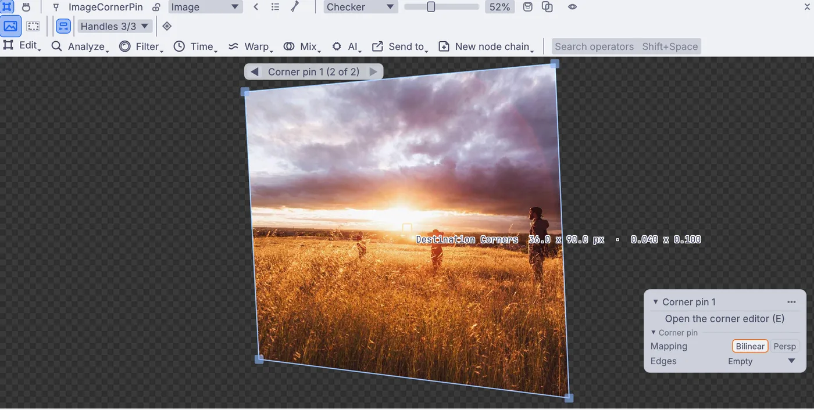Open the Edit menu
This screenshot has width=814, height=410.
click(22, 46)
